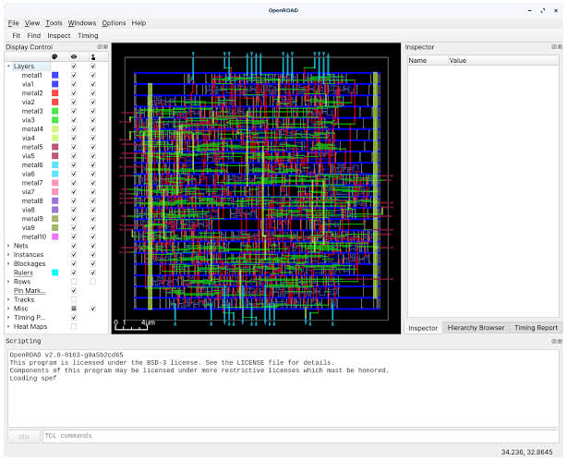
Task: Expand the Rows group
Action: click(x=8, y=282)
